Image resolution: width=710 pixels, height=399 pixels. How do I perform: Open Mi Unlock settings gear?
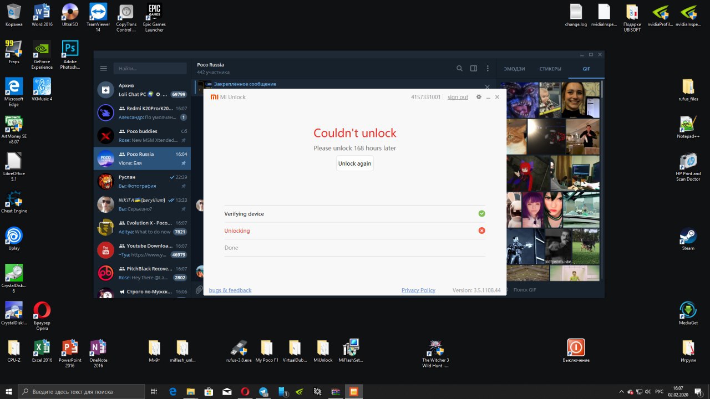(479, 97)
